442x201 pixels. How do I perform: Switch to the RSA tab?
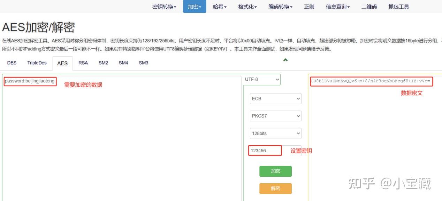83,63
